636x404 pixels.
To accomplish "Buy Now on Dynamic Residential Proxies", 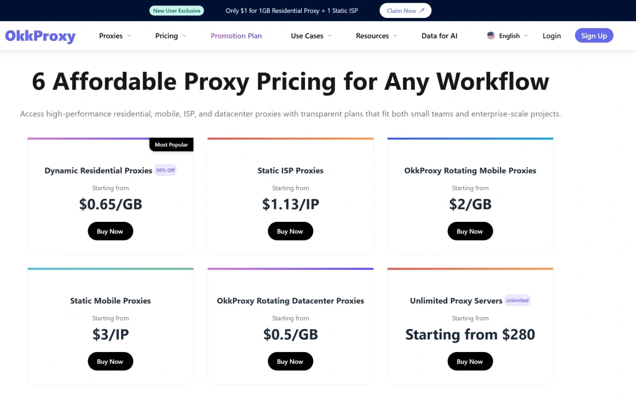I will [x=110, y=231].
